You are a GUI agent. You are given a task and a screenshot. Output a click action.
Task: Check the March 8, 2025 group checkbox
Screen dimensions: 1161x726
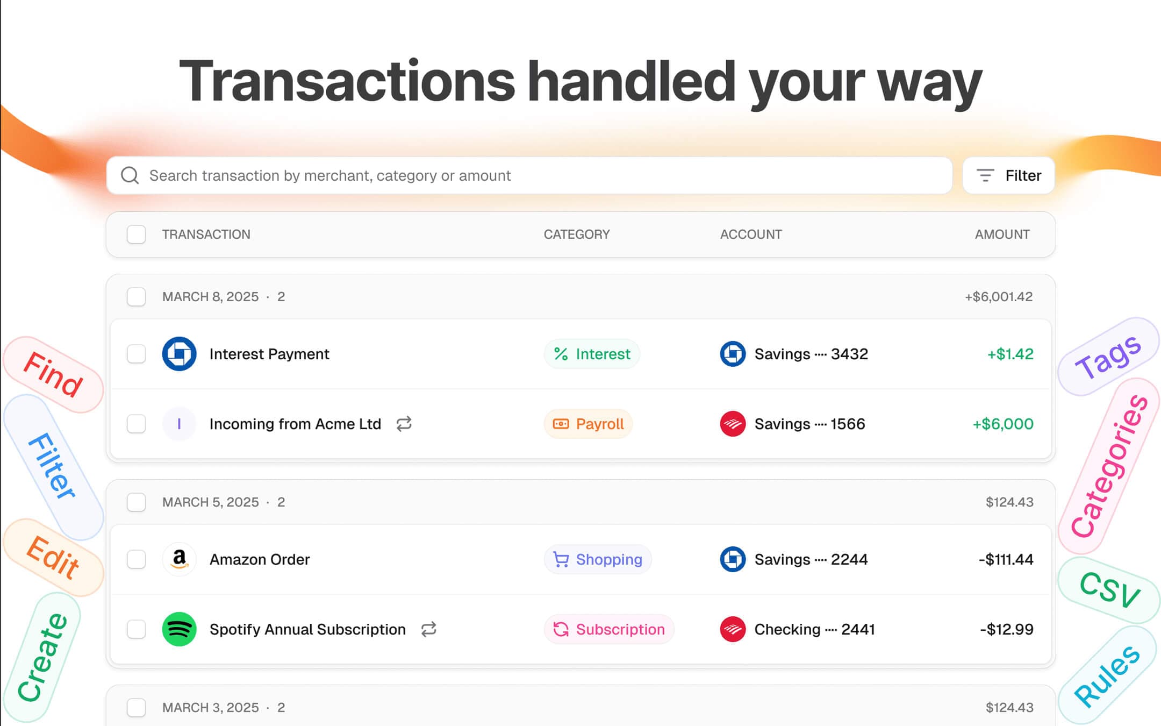(x=137, y=296)
